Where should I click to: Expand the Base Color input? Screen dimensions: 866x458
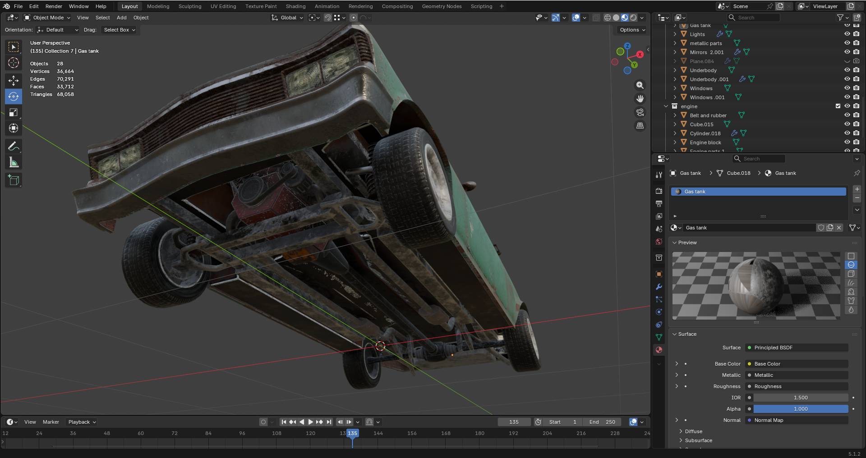pyautogui.click(x=677, y=363)
